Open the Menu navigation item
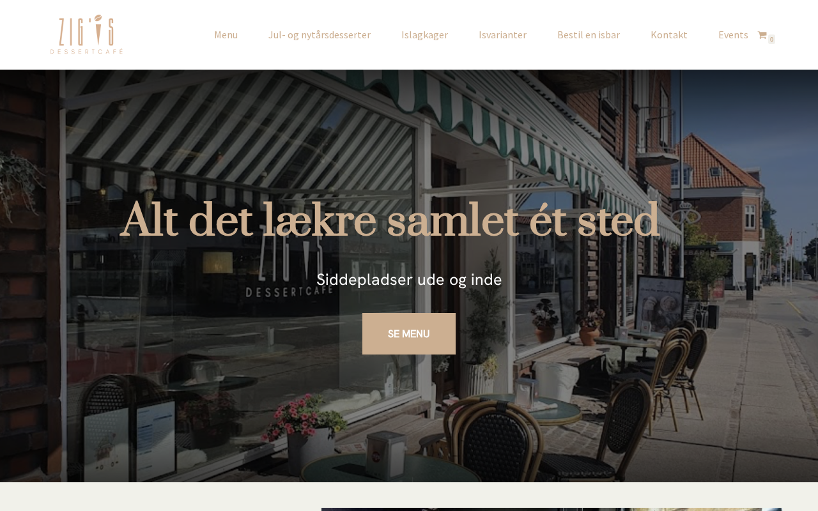 (226, 35)
